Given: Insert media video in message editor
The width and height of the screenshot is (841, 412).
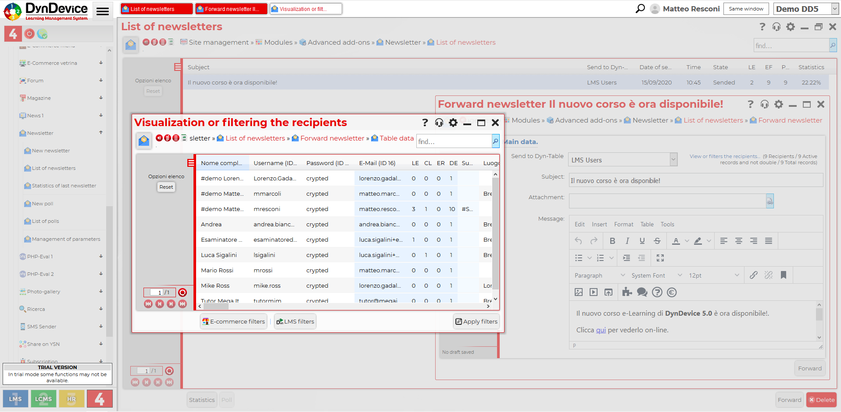Looking at the screenshot, I should pos(594,292).
